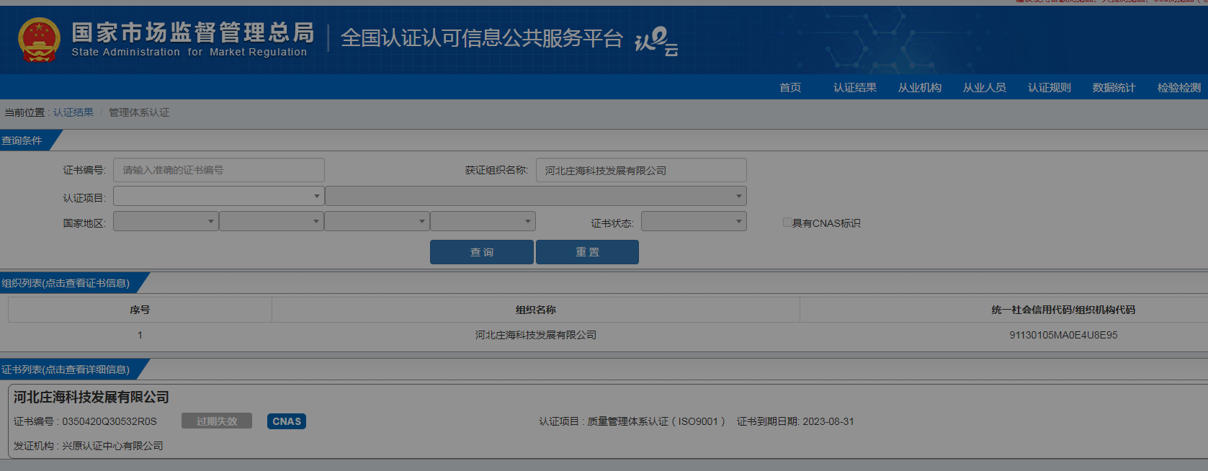1208x471 pixels.
Task: Tick the 具有CNAS标识 checkbox
Action: click(x=787, y=223)
